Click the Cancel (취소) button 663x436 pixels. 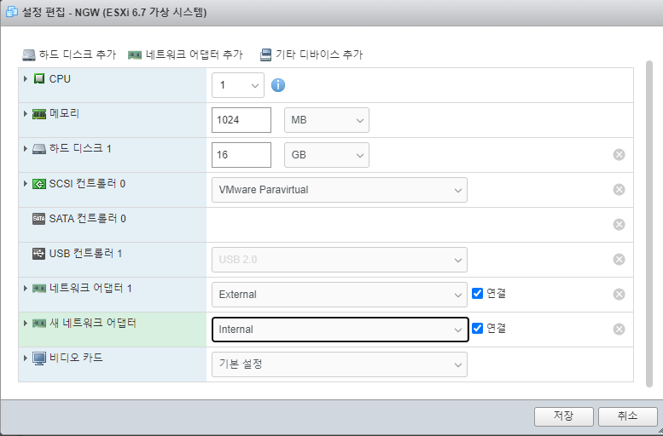pos(627,416)
